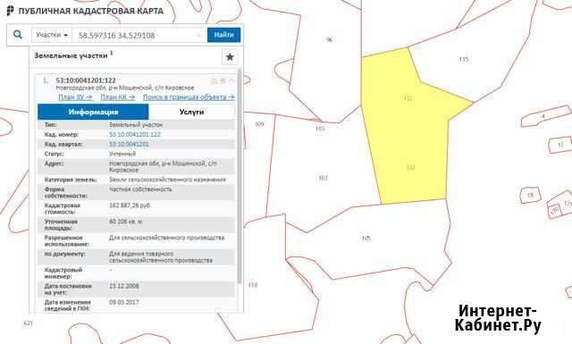The height and width of the screenshot is (344, 572).
Task: Open the План КК link
Action: click(x=118, y=97)
